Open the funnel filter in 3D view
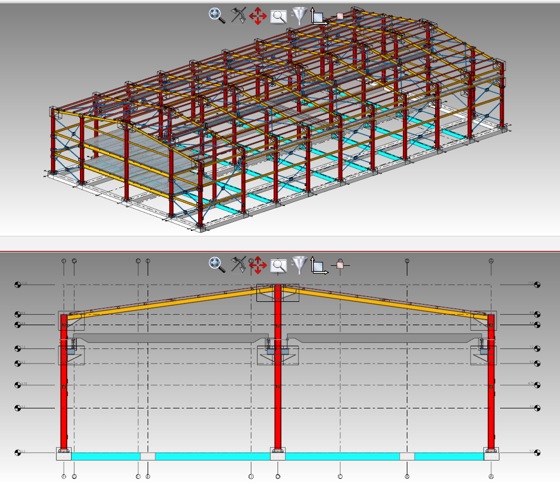Screen dimensions: 560x485 pyautogui.click(x=299, y=16)
